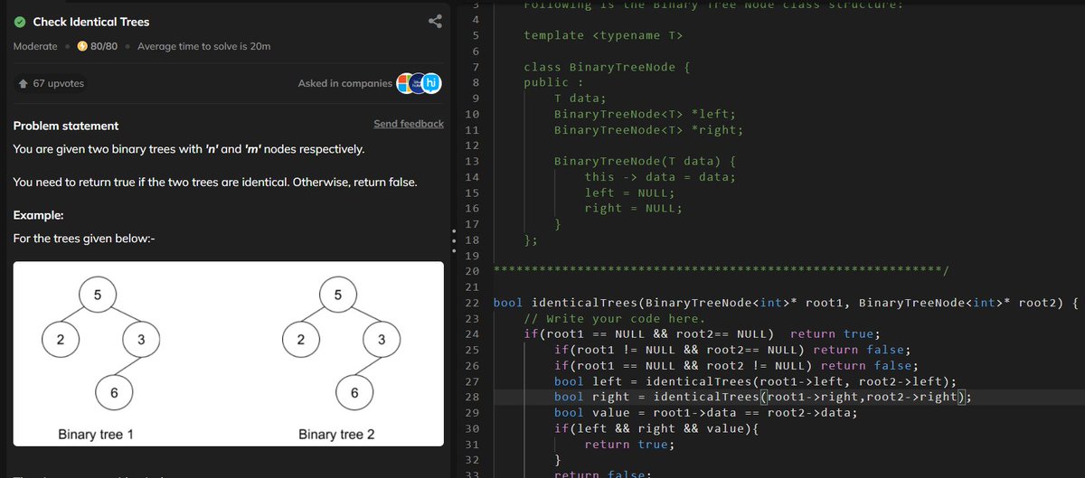The width and height of the screenshot is (1085, 478).
Task: Click the binary trees example image
Action: point(228,353)
